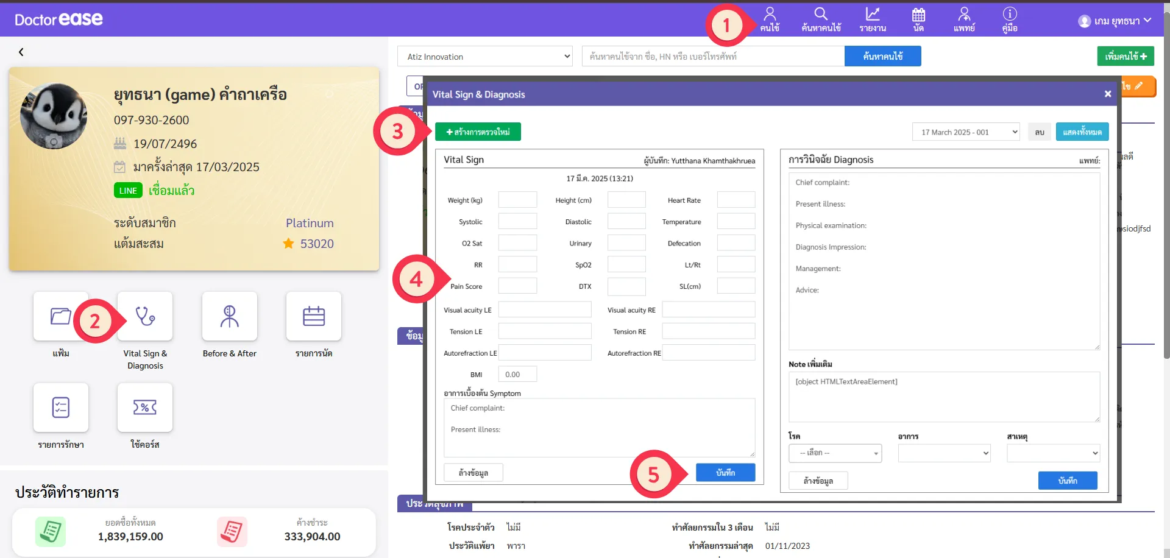Open the ค้นหาคนไข้ menu in top bar
The width and height of the screenshot is (1170, 558).
click(x=821, y=19)
